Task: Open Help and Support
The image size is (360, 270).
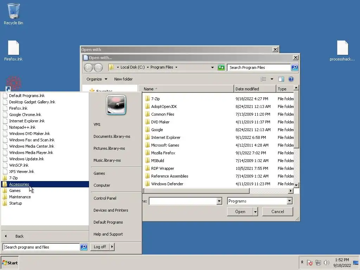Action: point(108,234)
